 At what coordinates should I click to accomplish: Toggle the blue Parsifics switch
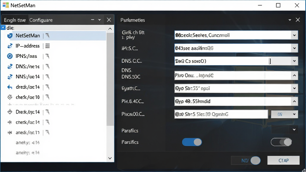192,142
